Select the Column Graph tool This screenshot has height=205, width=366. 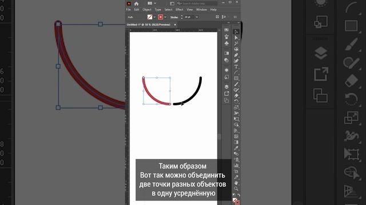pyautogui.click(x=236, y=166)
